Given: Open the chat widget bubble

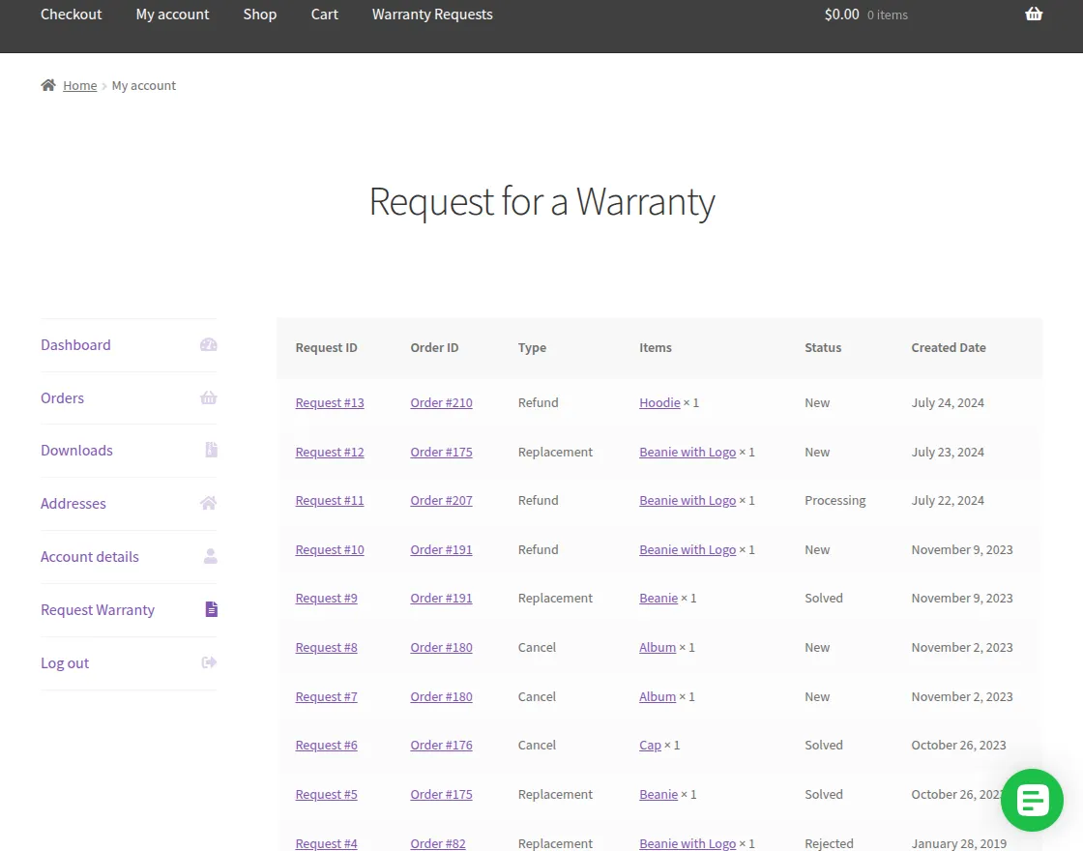Looking at the screenshot, I should click(x=1032, y=800).
